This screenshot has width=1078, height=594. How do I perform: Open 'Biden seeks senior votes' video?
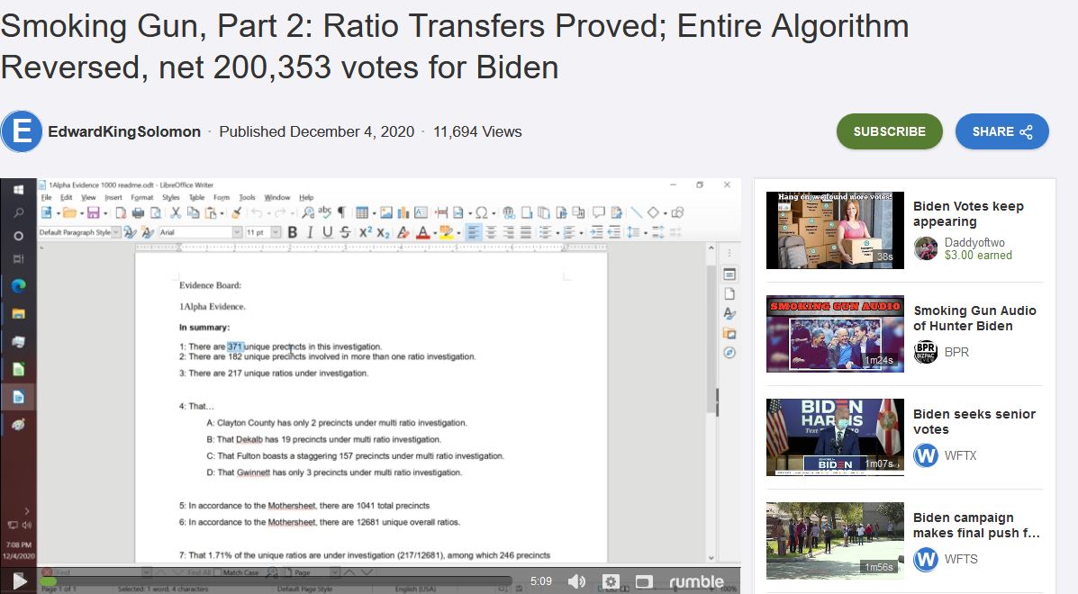point(836,437)
